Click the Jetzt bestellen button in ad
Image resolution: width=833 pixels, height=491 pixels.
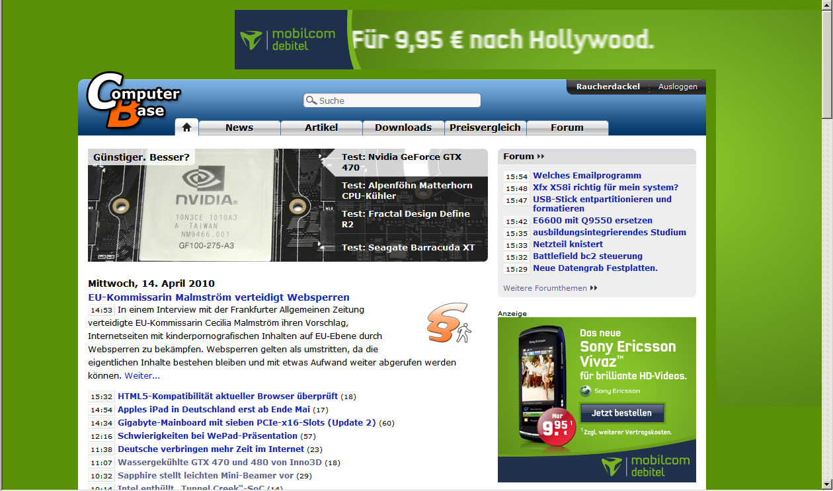(x=621, y=412)
